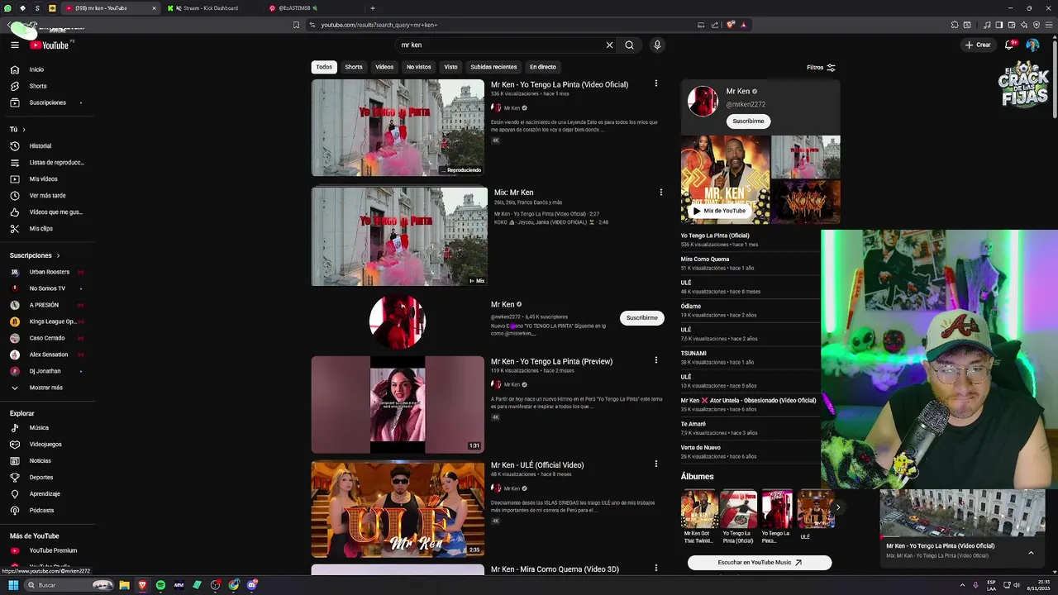1058x595 pixels.
Task: Select the Subidas recientes filter chip
Action: coord(493,67)
